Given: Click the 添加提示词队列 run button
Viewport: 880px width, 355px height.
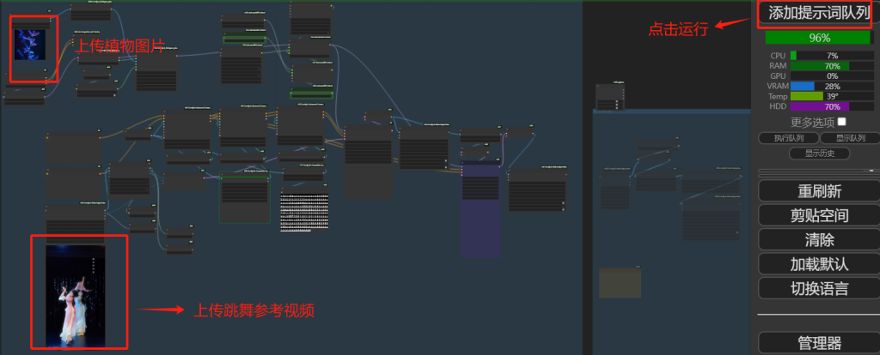Looking at the screenshot, I should (x=819, y=14).
